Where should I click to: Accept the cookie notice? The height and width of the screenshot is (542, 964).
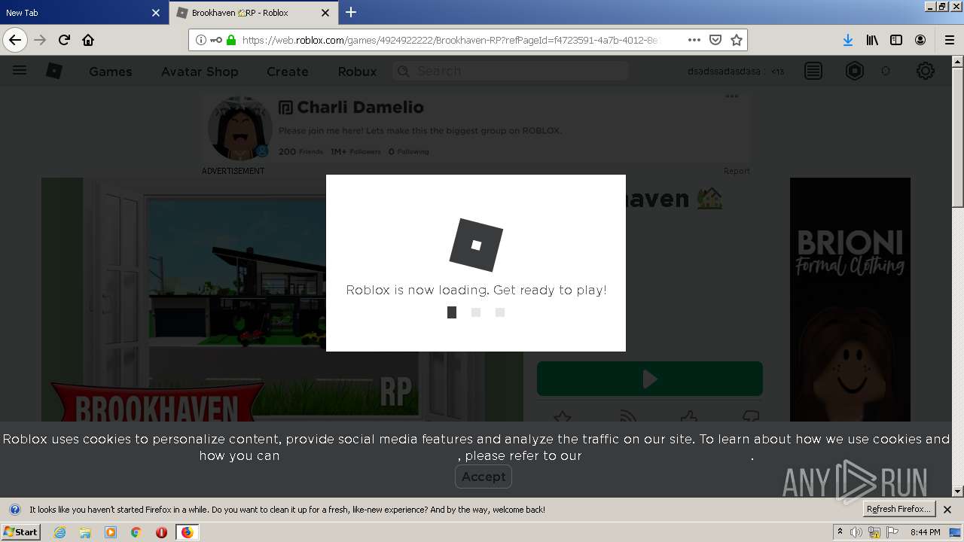click(484, 477)
